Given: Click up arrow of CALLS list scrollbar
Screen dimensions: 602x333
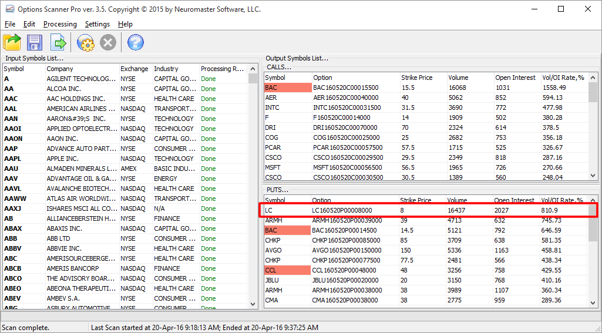Looking at the screenshot, I should [593, 78].
